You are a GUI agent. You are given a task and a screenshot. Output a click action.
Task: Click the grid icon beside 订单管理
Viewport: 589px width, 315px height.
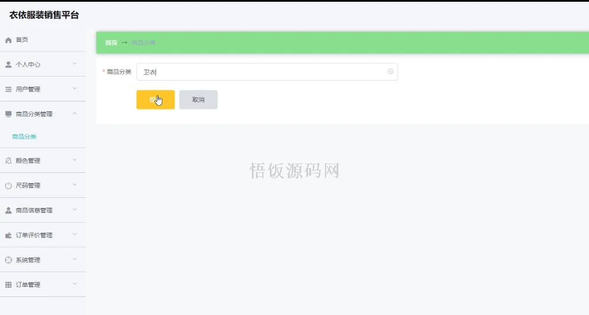pyautogui.click(x=8, y=285)
